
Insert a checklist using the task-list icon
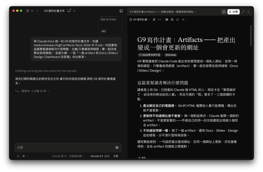point(178,20)
